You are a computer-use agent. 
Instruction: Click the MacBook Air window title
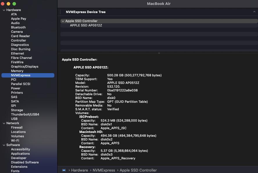coord(159,3)
